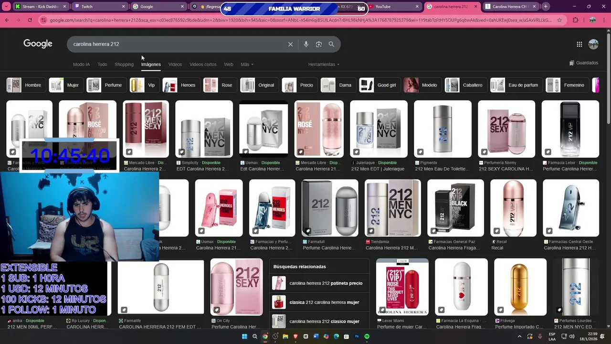The image size is (611, 344).
Task: Switch to the Stream - Kick Dashboard tab
Action: [41, 7]
